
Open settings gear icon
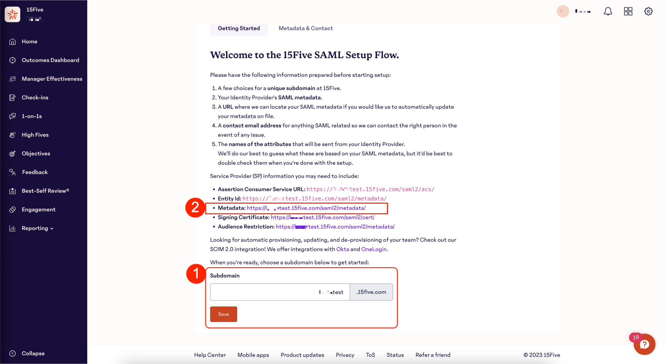[x=648, y=11]
